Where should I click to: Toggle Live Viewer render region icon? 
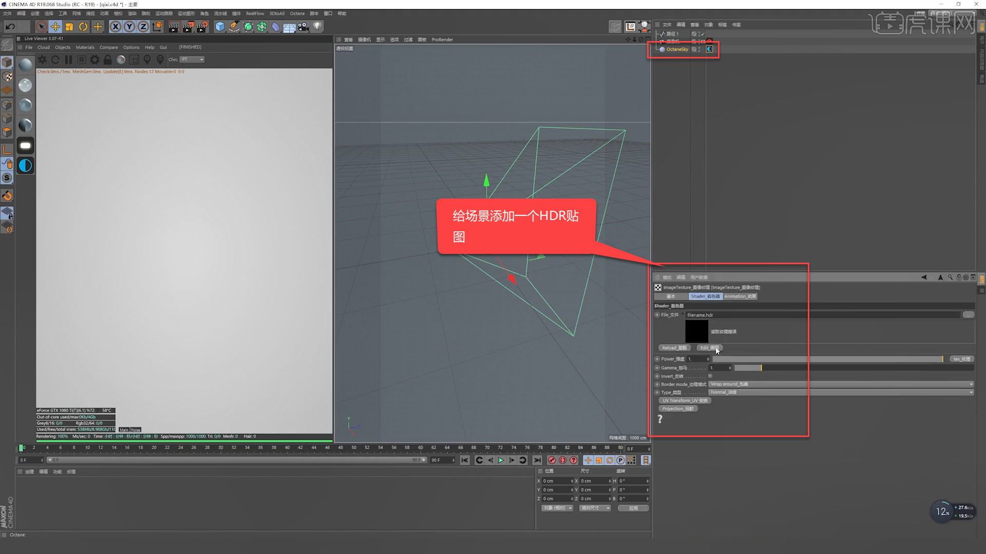[134, 60]
